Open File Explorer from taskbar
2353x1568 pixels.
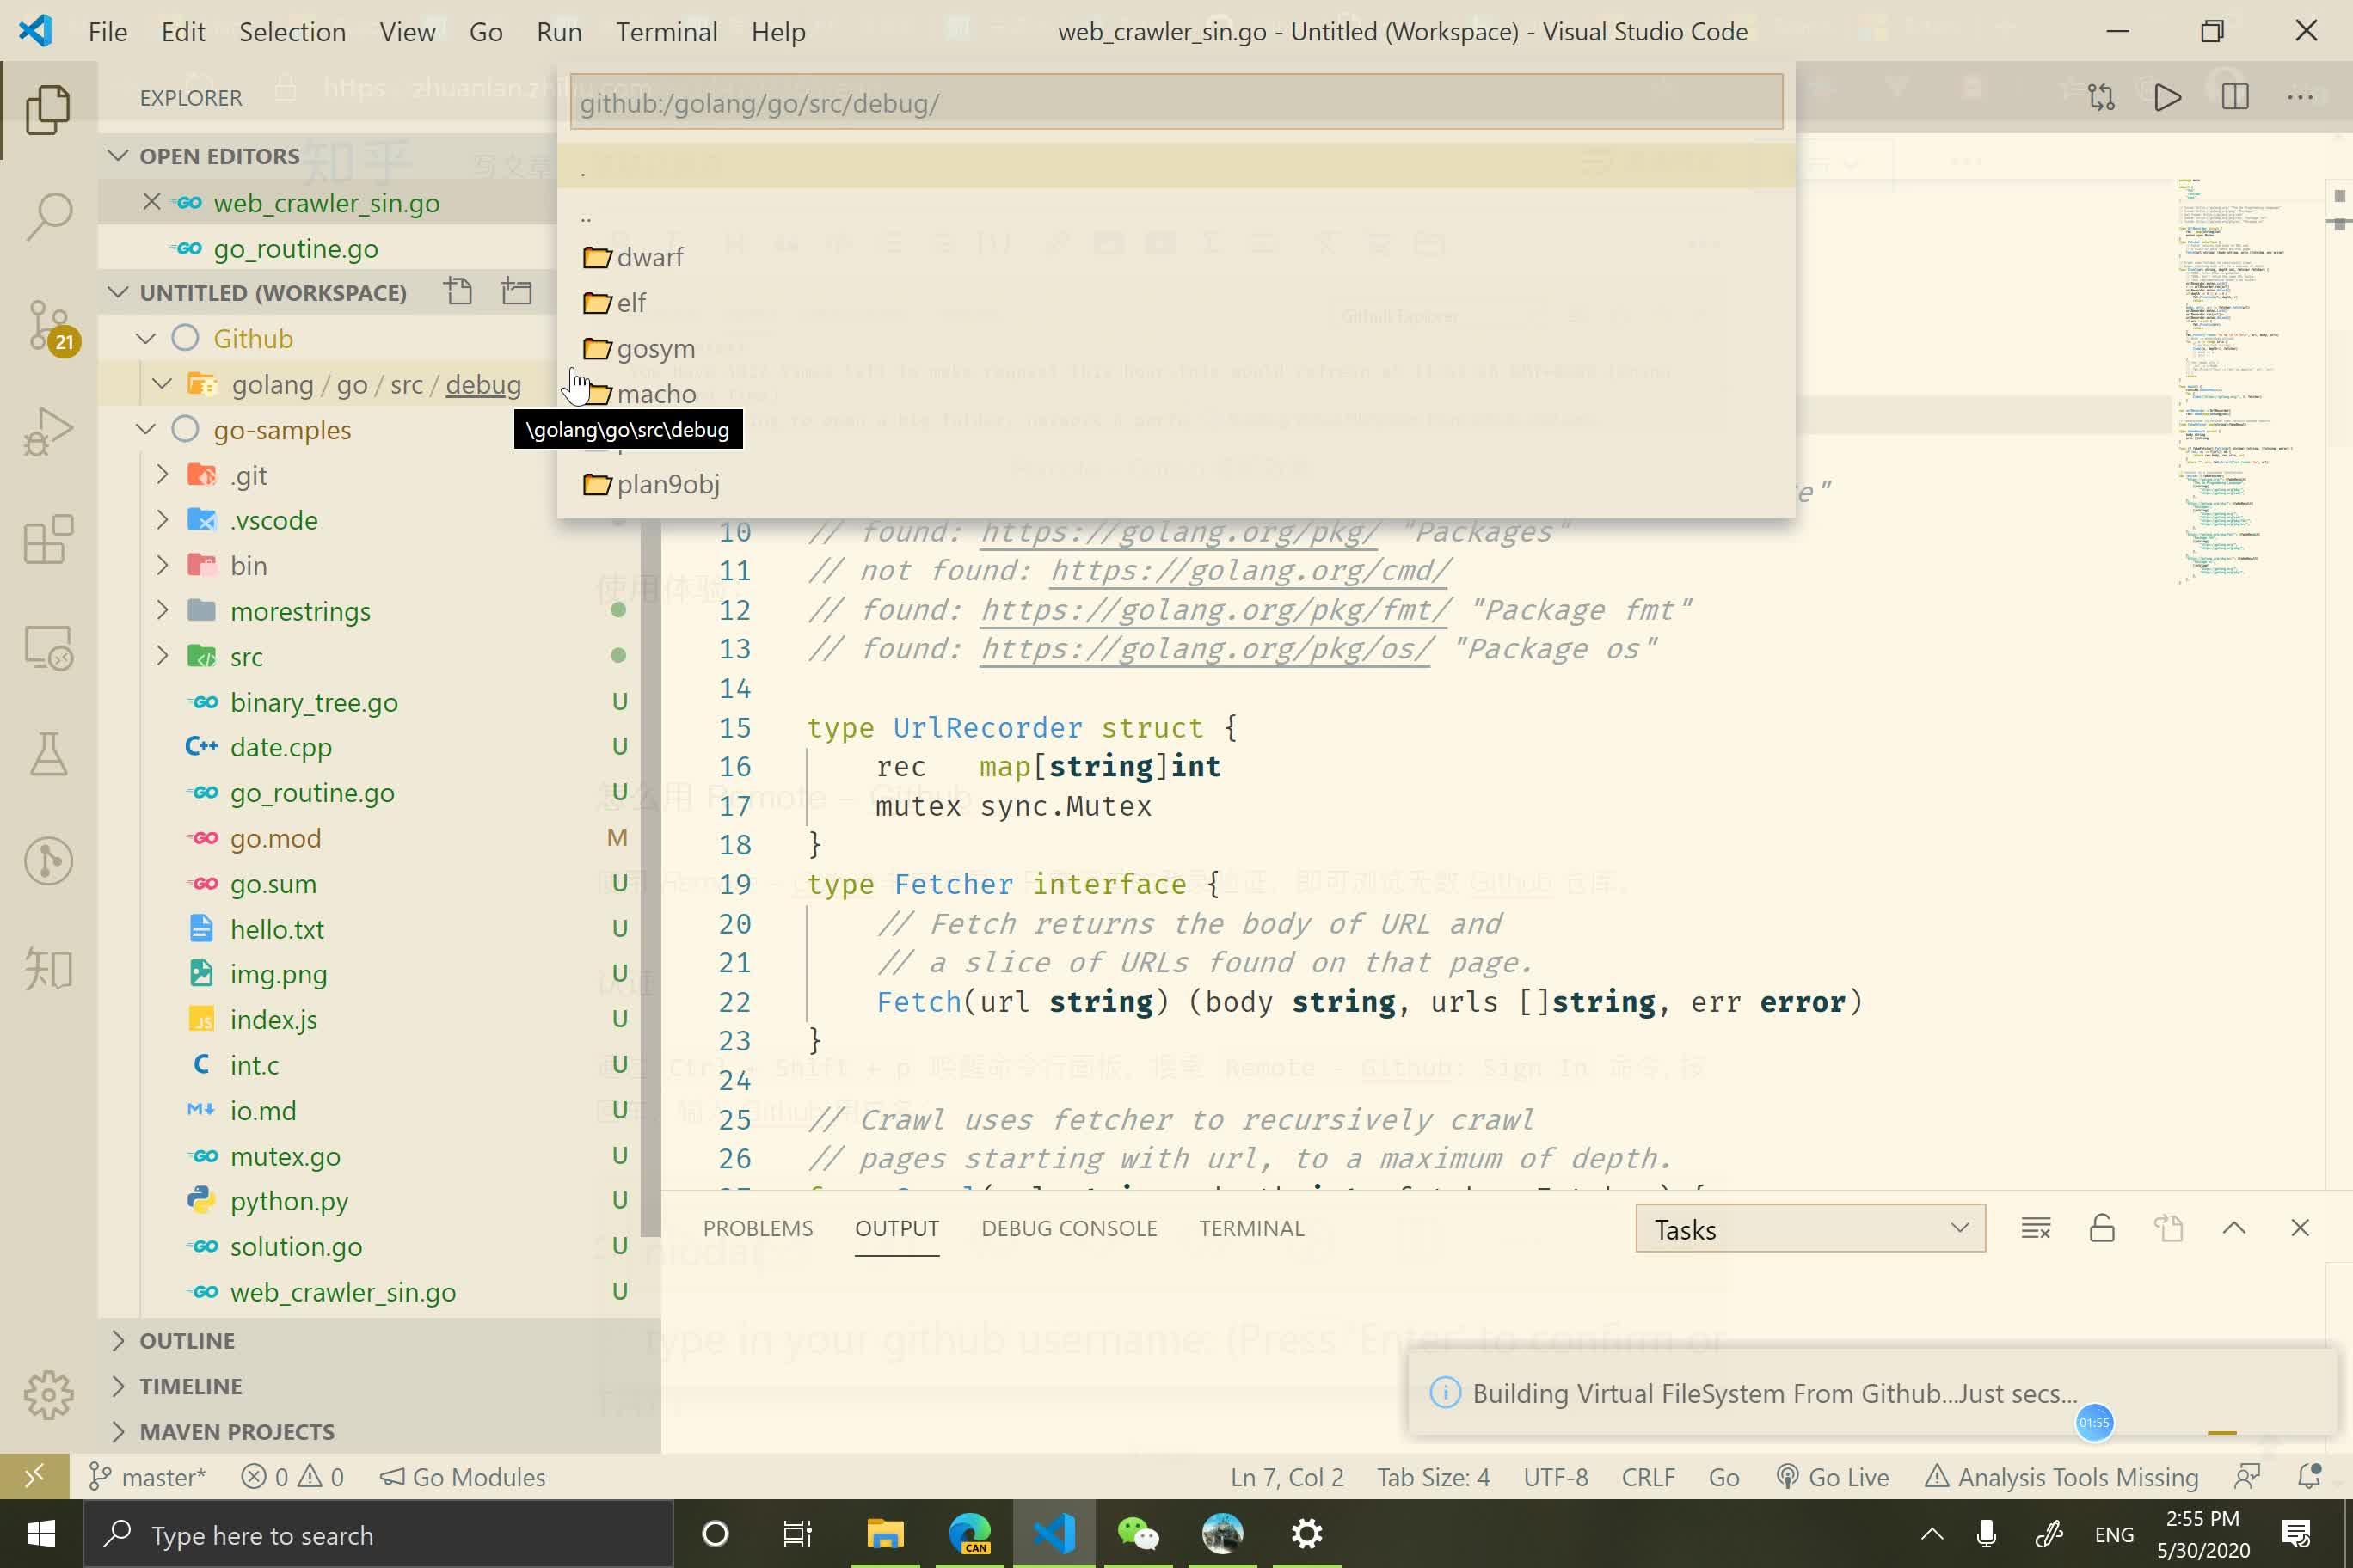click(884, 1533)
